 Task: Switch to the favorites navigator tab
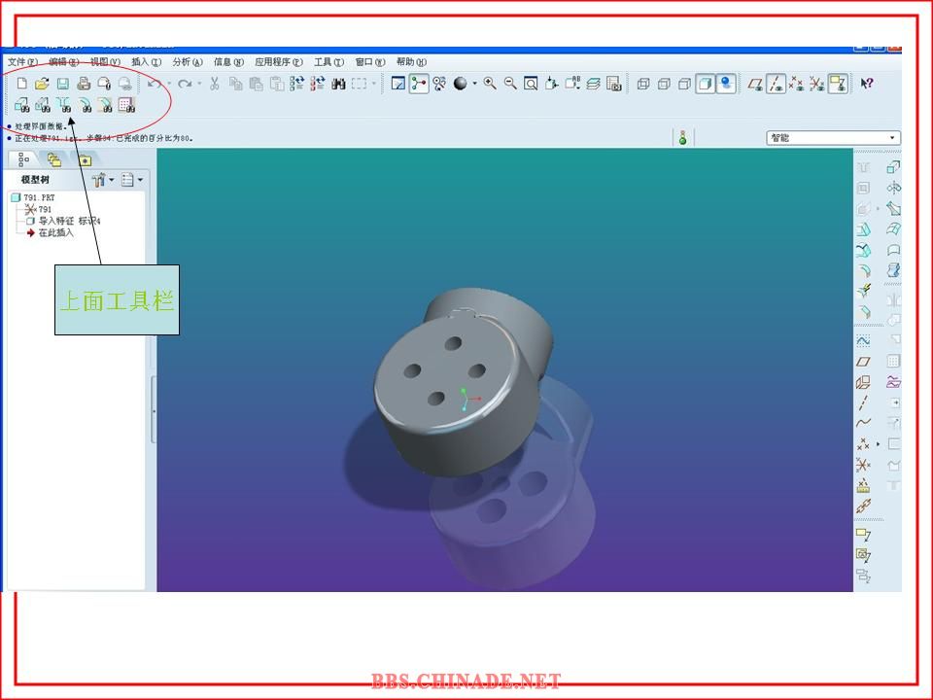86,159
